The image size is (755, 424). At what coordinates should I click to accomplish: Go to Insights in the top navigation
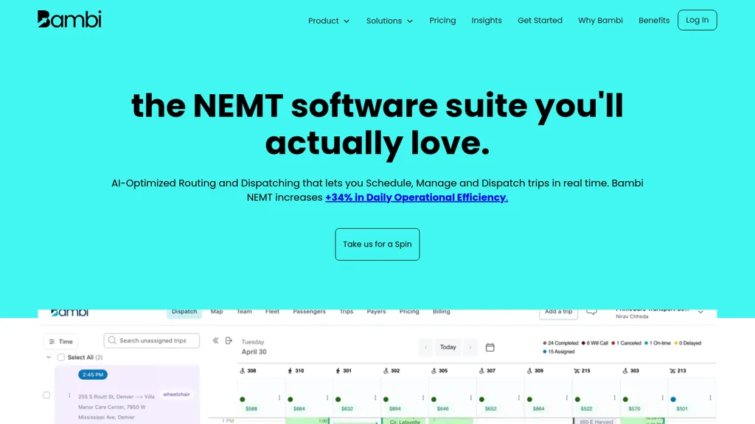pyautogui.click(x=487, y=21)
